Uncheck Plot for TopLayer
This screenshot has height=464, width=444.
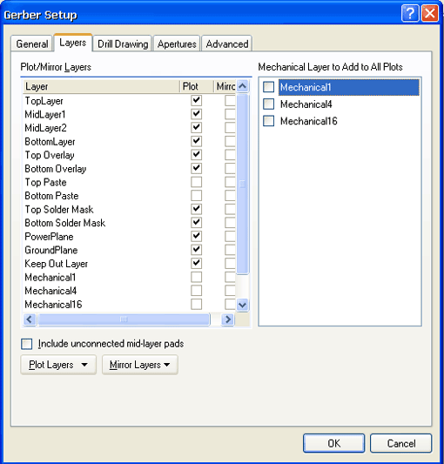coord(196,100)
